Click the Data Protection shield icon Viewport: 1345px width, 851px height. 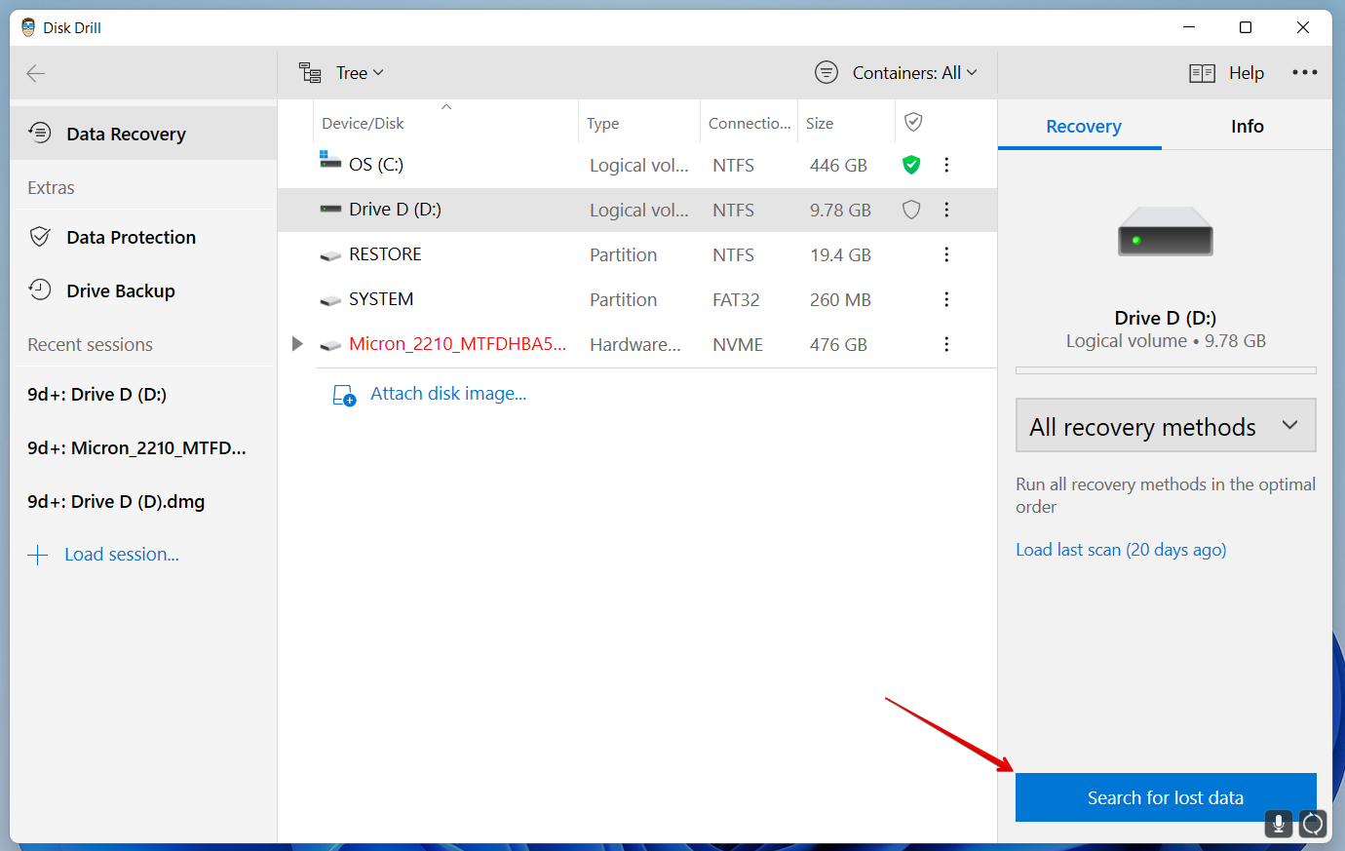(x=40, y=237)
